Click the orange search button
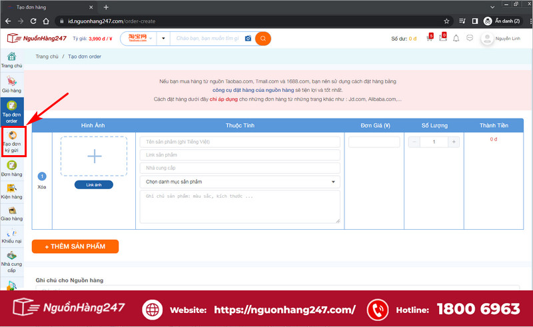Screen dimensions: 533x327 pos(263,39)
